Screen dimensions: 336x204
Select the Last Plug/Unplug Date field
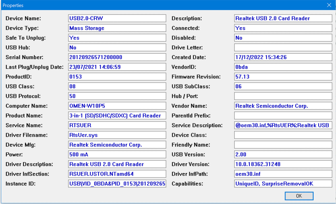coord(117,67)
